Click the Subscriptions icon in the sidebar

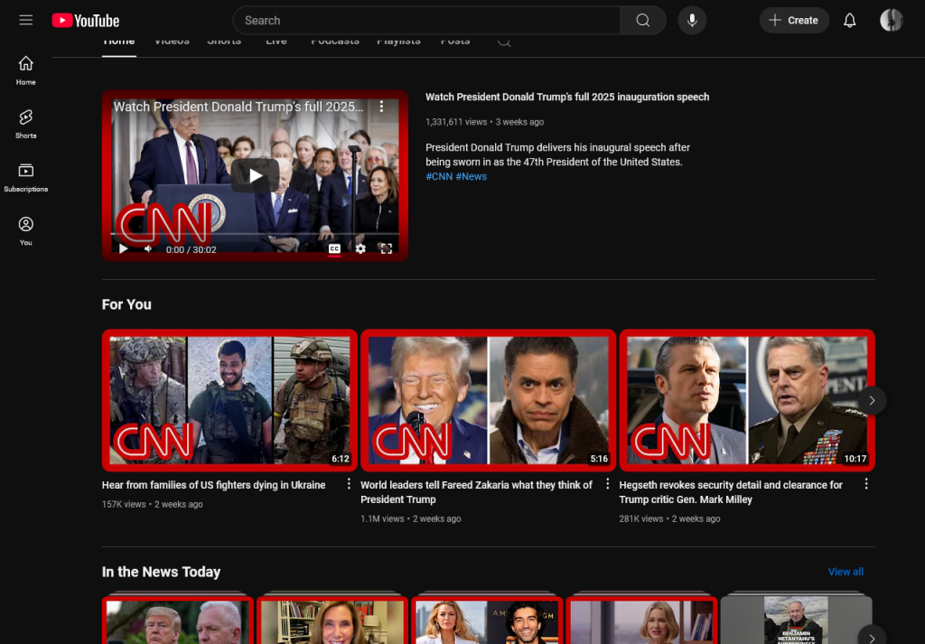pyautogui.click(x=25, y=176)
